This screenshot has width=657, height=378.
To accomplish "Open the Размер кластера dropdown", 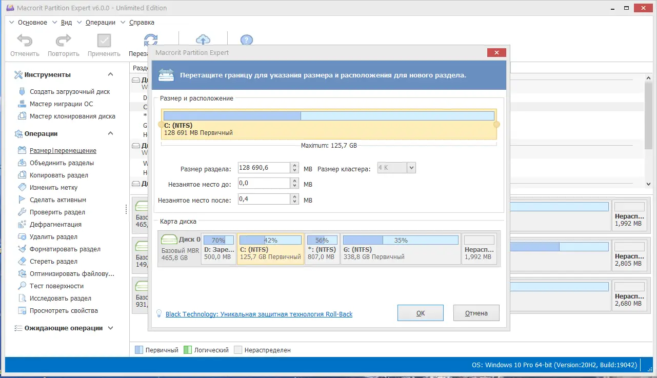I will pyautogui.click(x=411, y=168).
